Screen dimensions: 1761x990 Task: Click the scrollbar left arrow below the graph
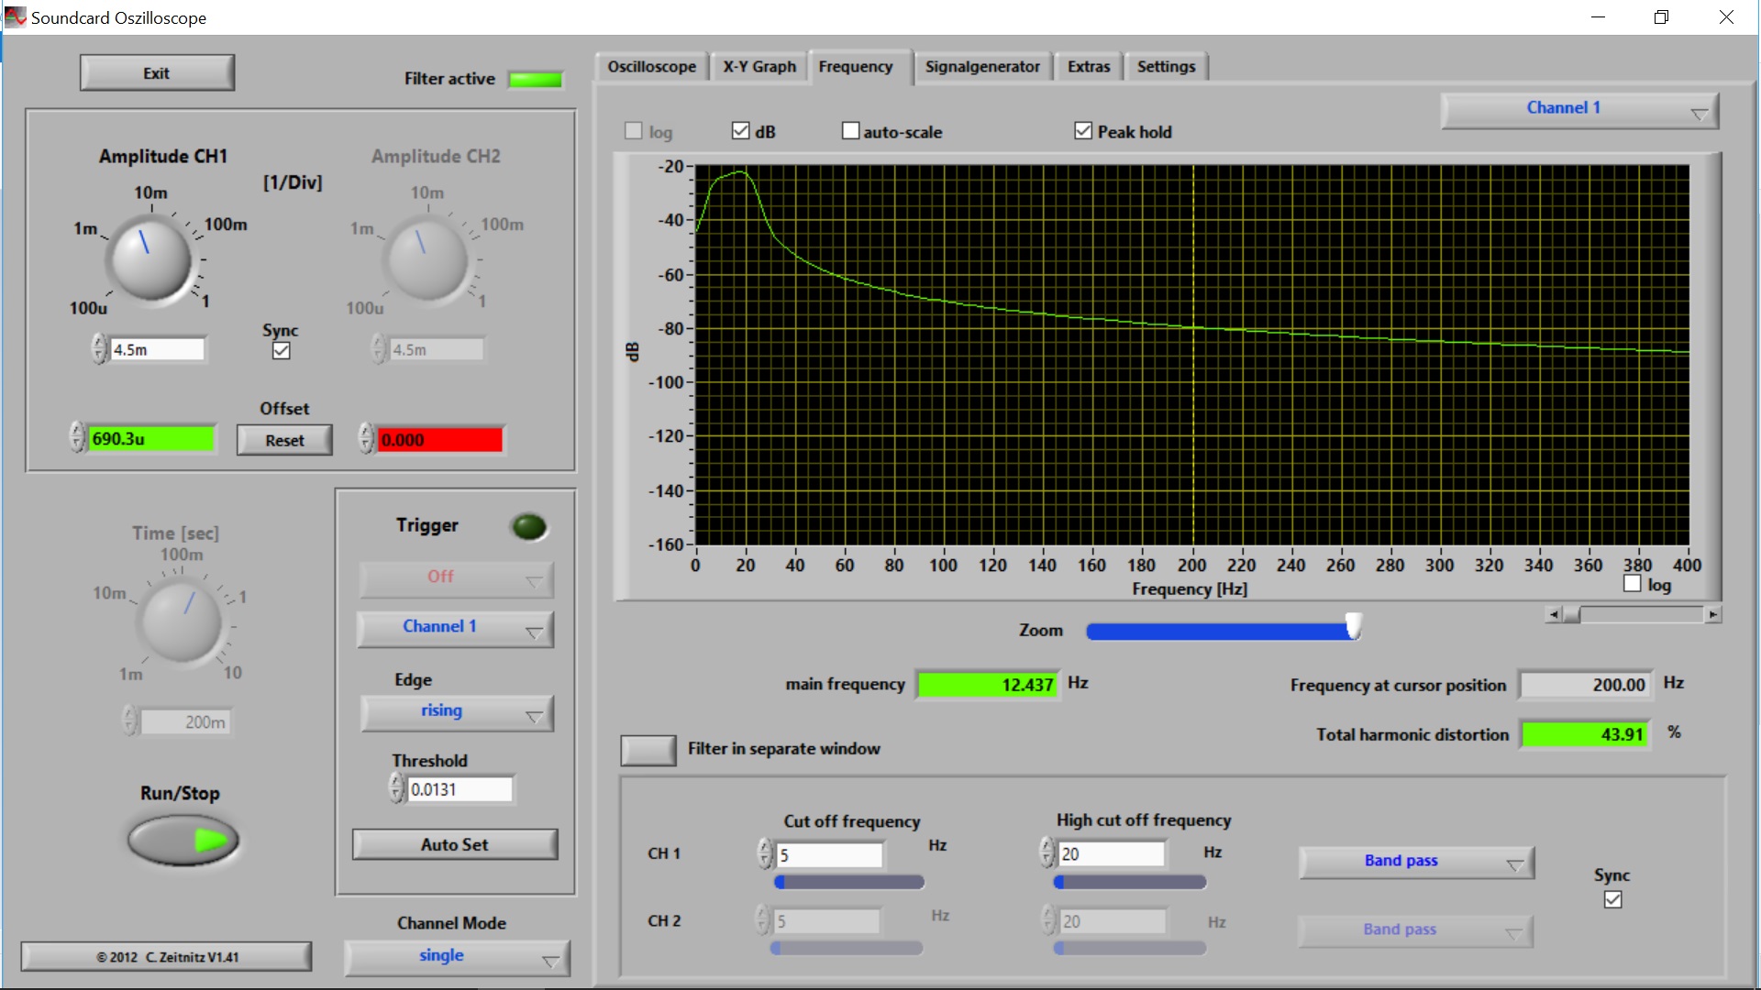click(x=1553, y=615)
